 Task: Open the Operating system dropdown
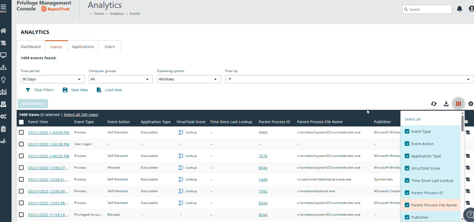(189, 79)
